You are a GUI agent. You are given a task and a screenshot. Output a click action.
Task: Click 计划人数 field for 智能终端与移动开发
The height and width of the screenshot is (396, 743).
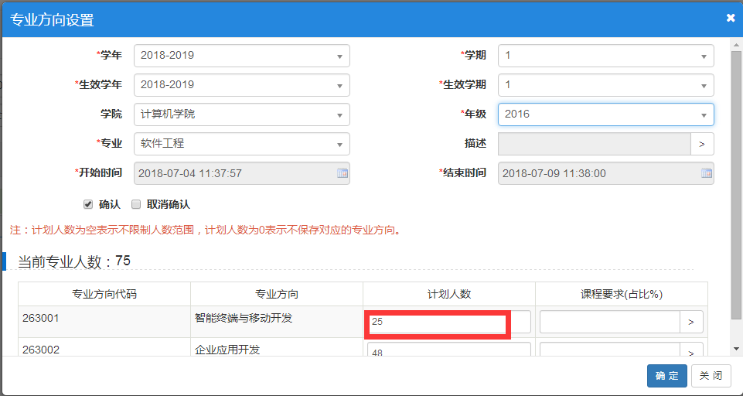[x=448, y=322]
